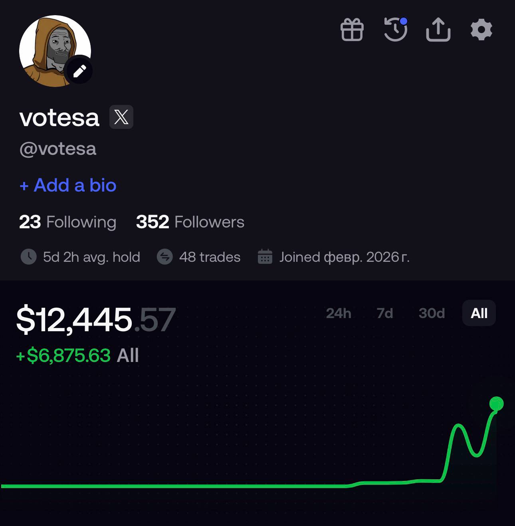Click the profile avatar picture

tap(55, 51)
